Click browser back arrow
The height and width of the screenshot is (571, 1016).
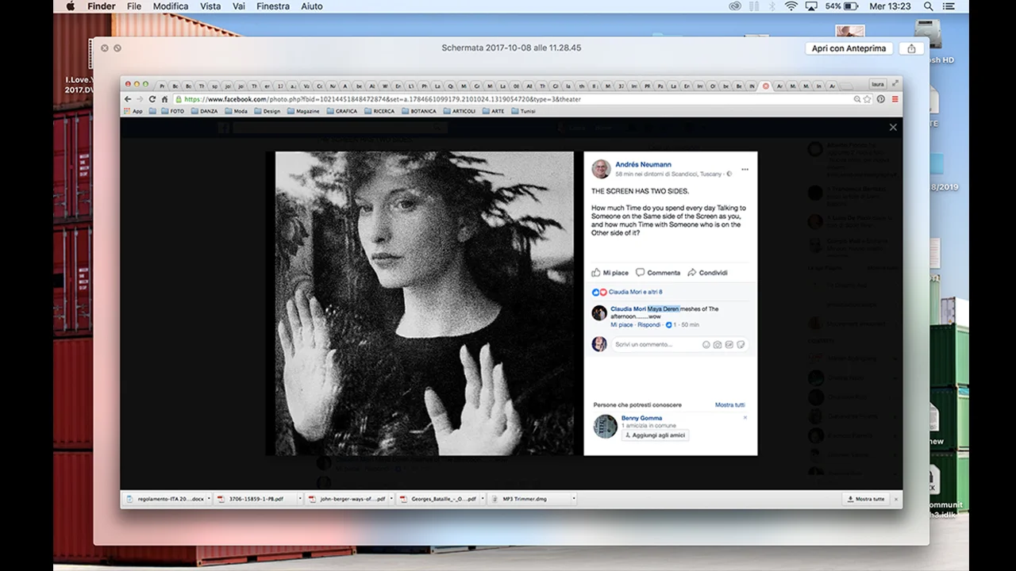click(x=129, y=99)
